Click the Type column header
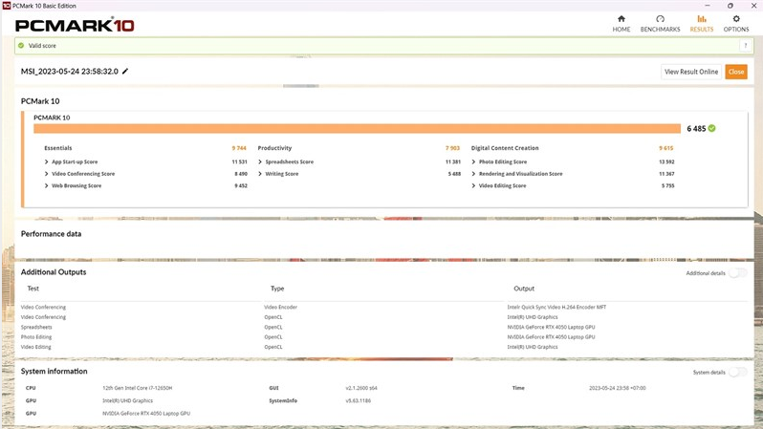The height and width of the screenshot is (429, 763). [277, 289]
